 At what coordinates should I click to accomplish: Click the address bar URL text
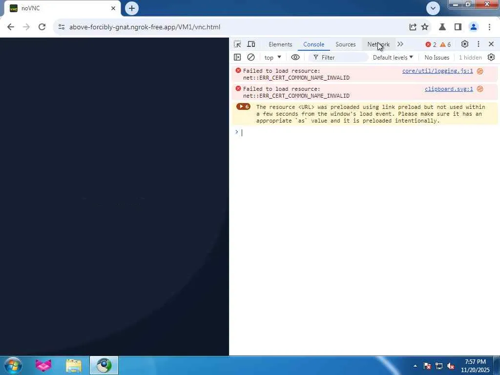tap(145, 27)
